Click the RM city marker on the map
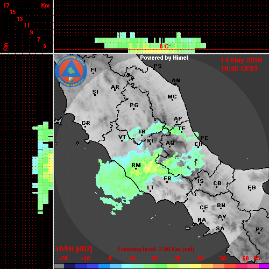269x269 pixels. (136, 166)
